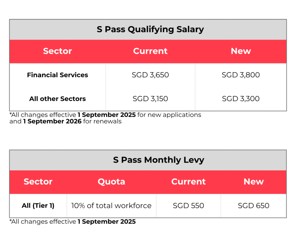Click the S Pass Qualifying Salary title
The width and height of the screenshot is (294, 242).
pos(150,30)
